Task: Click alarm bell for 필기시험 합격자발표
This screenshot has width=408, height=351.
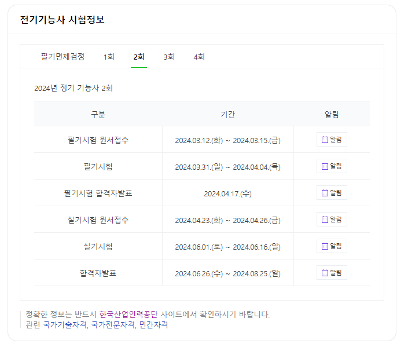Action: click(332, 193)
